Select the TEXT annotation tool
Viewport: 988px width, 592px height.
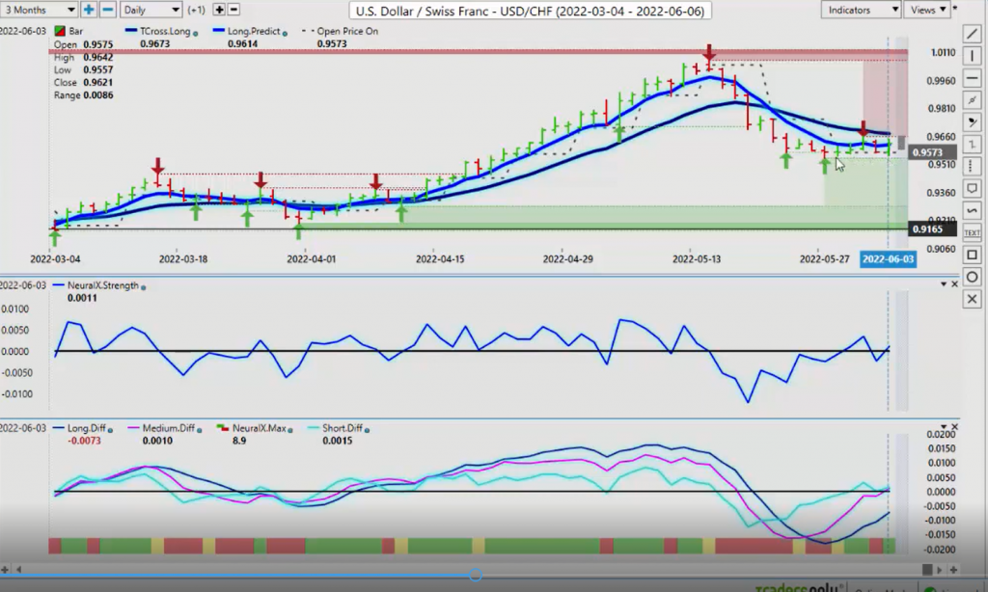tap(973, 232)
